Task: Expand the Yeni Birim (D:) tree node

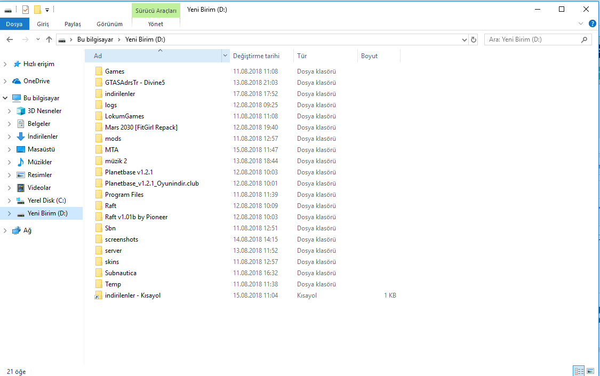Action: point(10,213)
